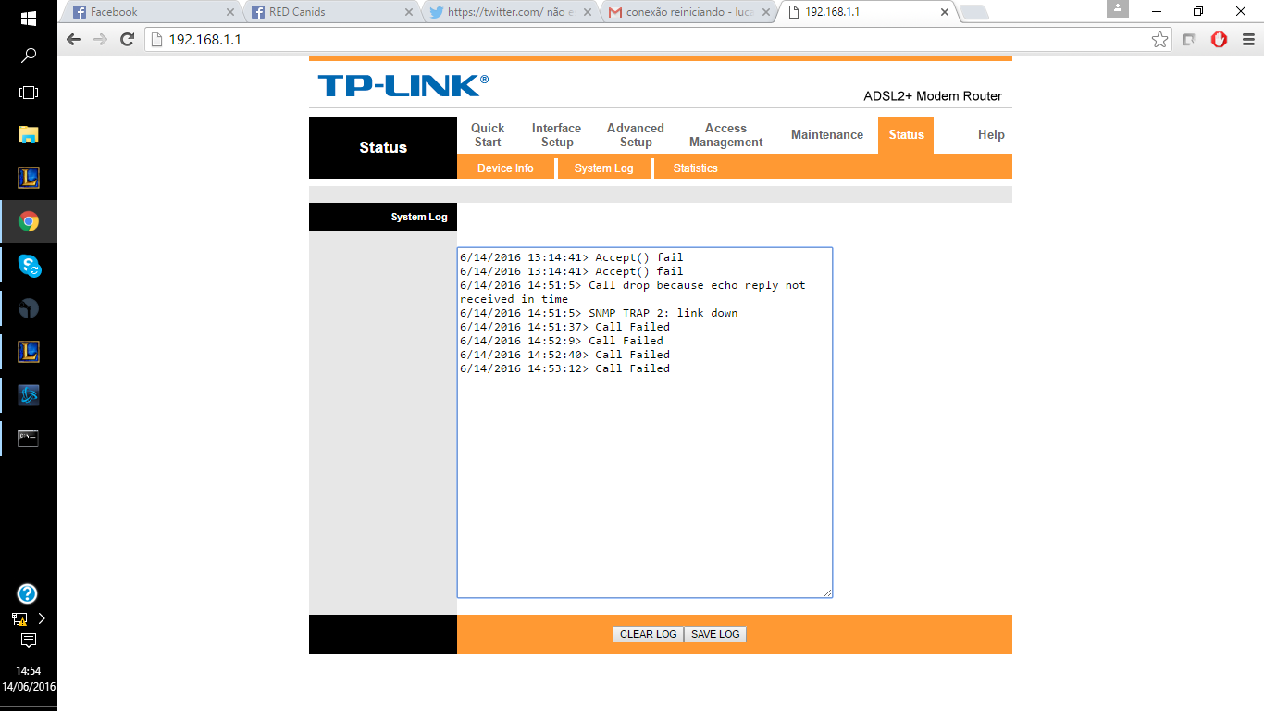Open Skype from the taskbar
This screenshot has height=711, width=1264.
point(28,266)
